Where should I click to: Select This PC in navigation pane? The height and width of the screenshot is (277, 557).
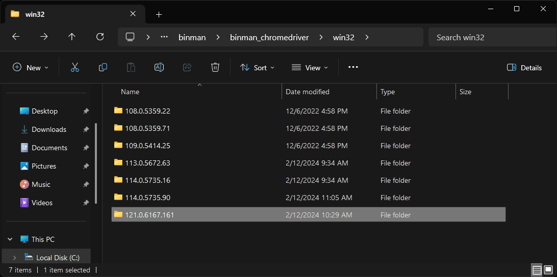[x=43, y=239]
